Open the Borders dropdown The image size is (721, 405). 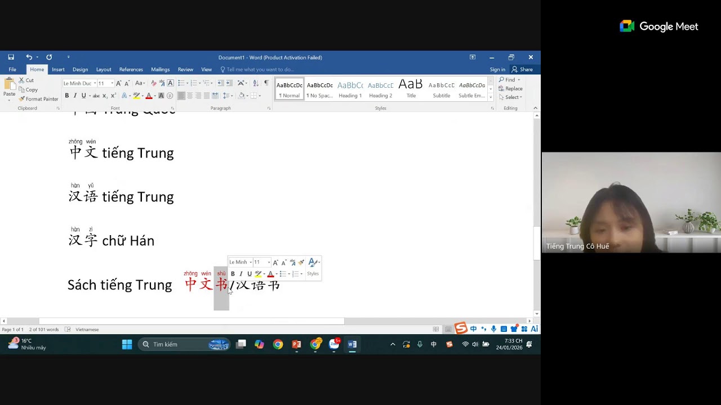tap(260, 96)
